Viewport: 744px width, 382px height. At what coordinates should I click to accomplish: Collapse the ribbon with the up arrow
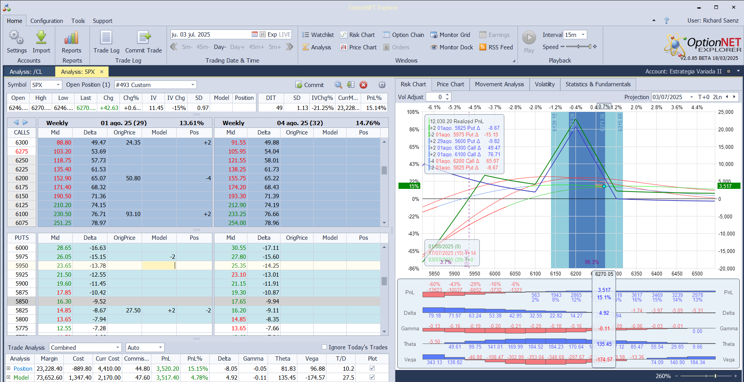(x=654, y=20)
